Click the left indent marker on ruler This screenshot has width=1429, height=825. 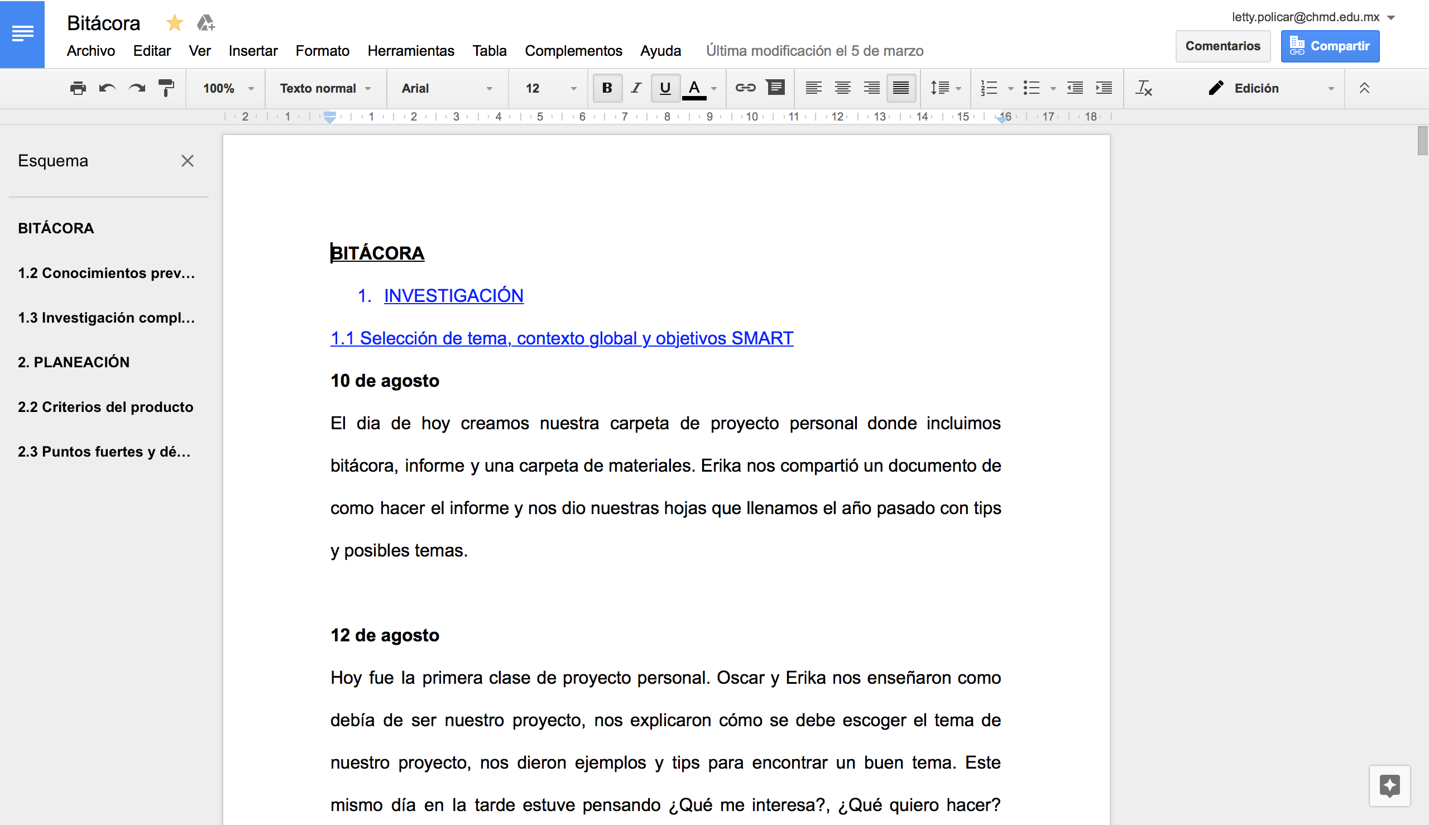pos(329,117)
